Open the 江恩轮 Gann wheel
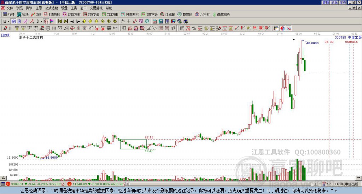This screenshot has height=194, width=362. pos(168,14)
